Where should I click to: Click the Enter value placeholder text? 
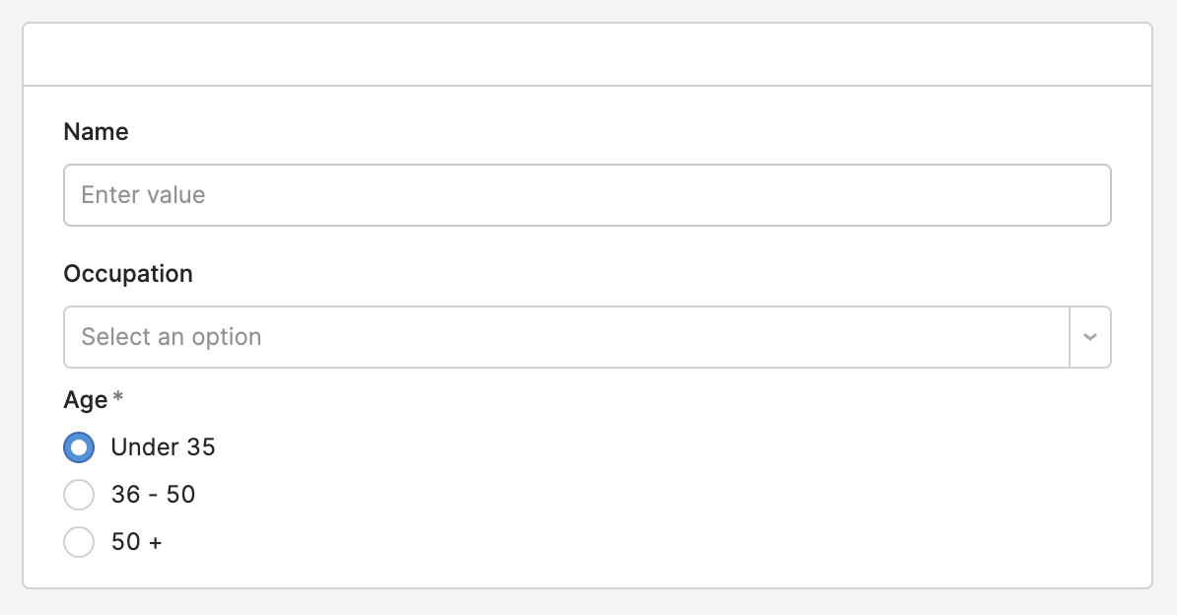tap(144, 195)
